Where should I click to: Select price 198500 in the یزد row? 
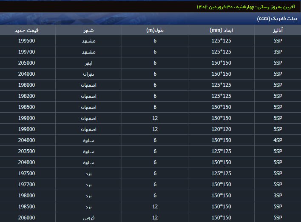pos(27,207)
